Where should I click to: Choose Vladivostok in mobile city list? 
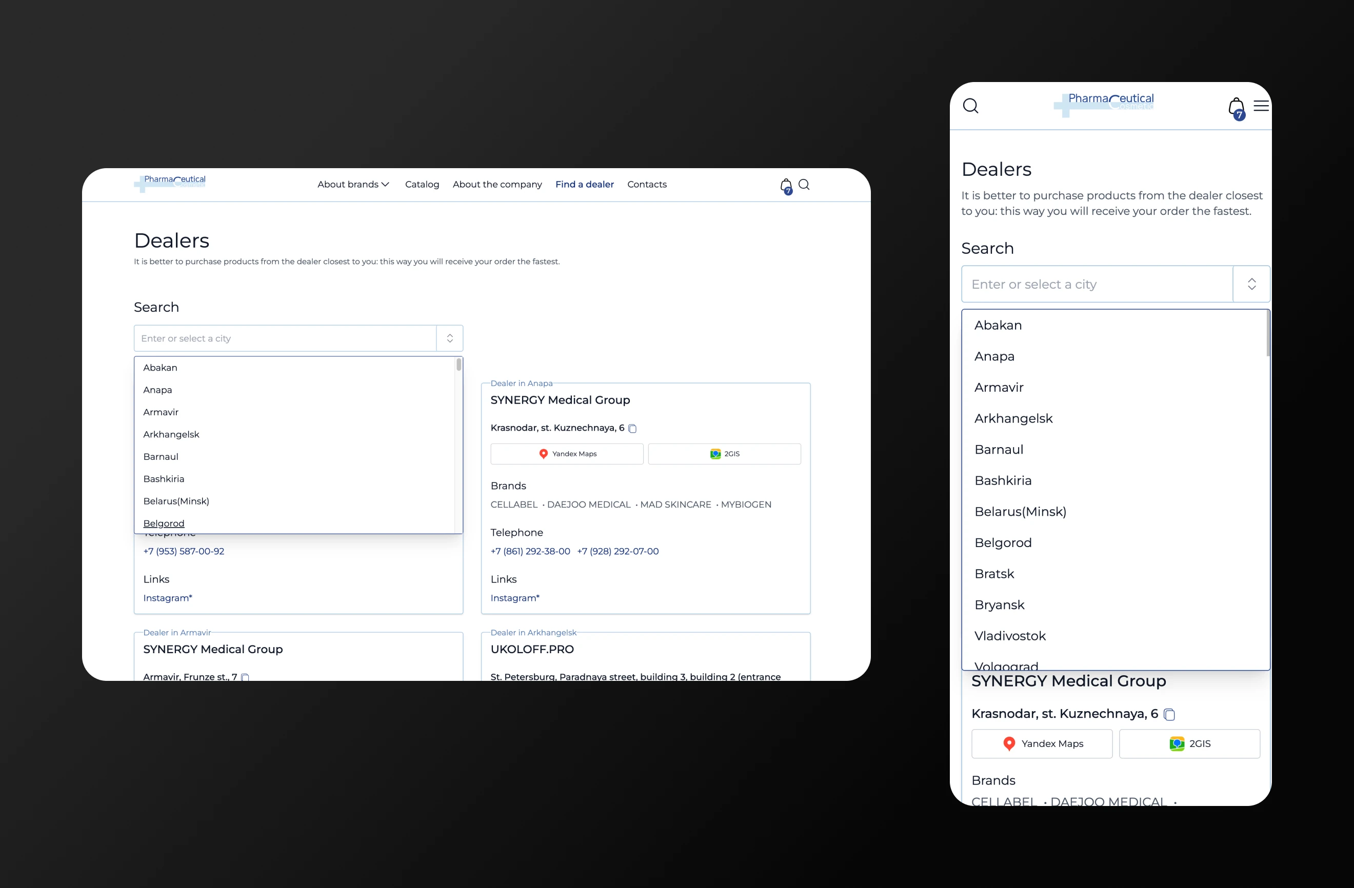tap(1114, 636)
